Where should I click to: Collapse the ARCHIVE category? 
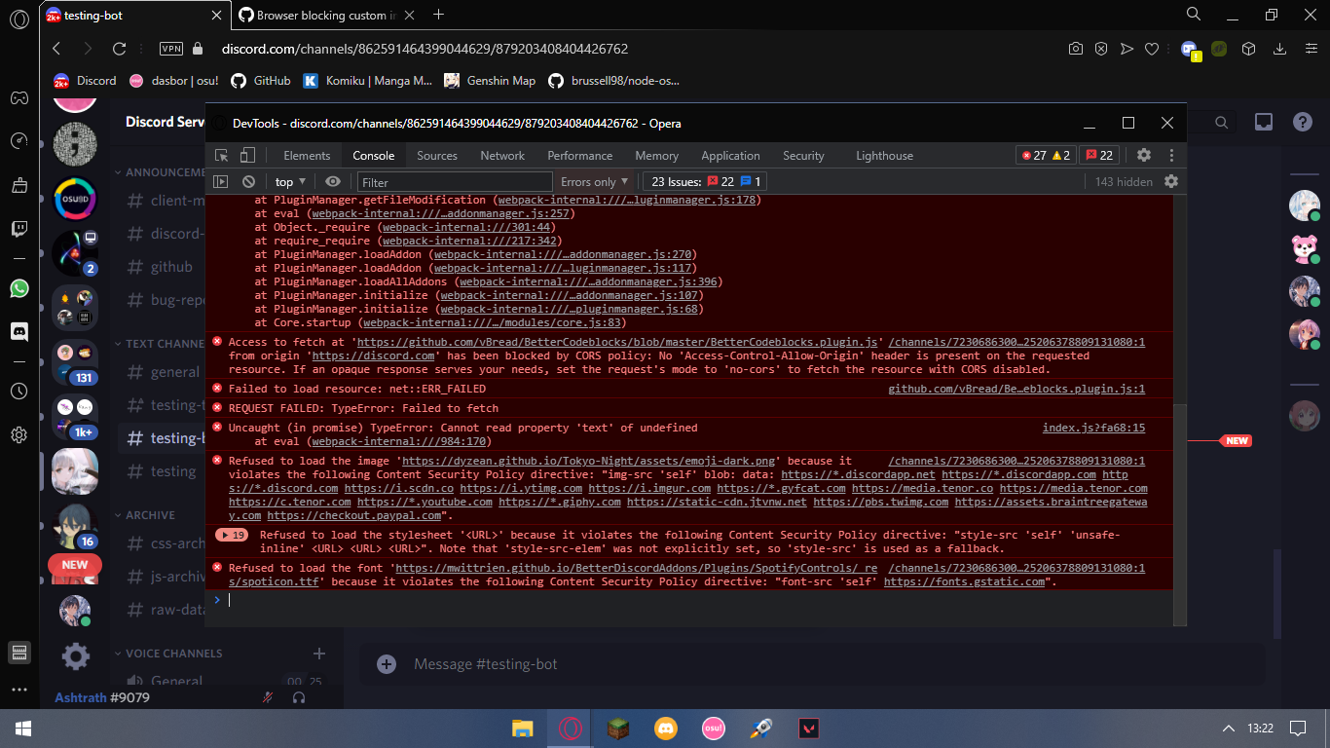(x=144, y=515)
